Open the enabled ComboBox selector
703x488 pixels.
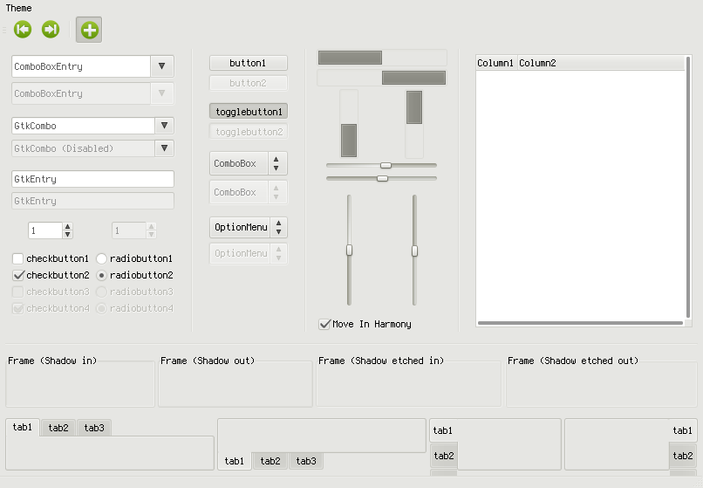(x=249, y=163)
